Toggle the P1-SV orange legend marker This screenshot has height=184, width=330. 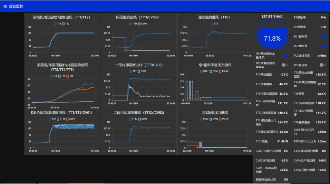pyautogui.click(x=220, y=71)
